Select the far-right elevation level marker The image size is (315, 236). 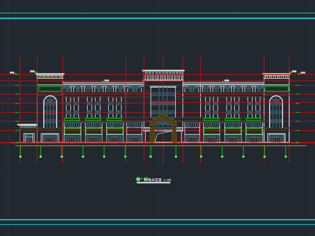[x=303, y=73]
